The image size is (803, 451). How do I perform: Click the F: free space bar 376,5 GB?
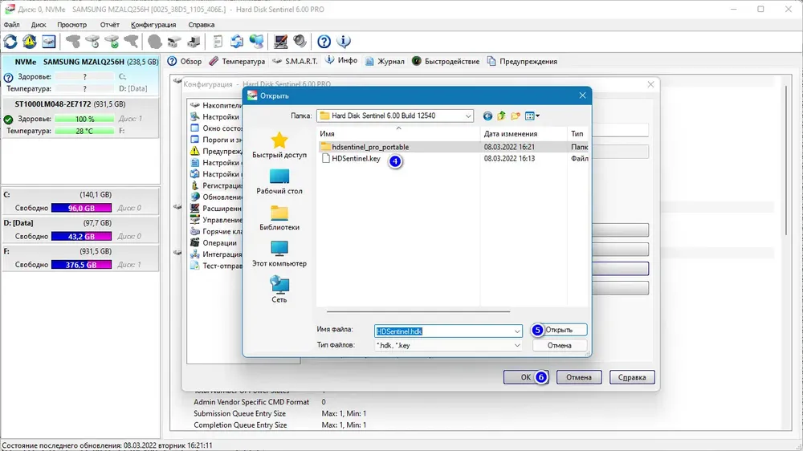(81, 265)
